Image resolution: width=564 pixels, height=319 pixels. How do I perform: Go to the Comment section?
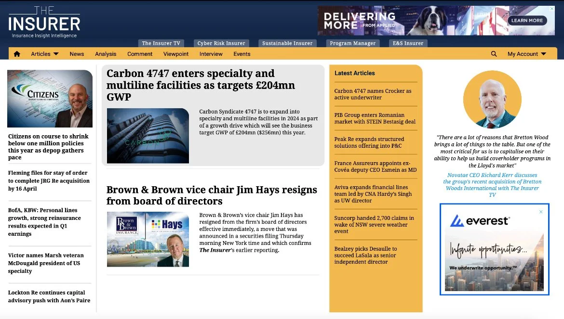[140, 54]
